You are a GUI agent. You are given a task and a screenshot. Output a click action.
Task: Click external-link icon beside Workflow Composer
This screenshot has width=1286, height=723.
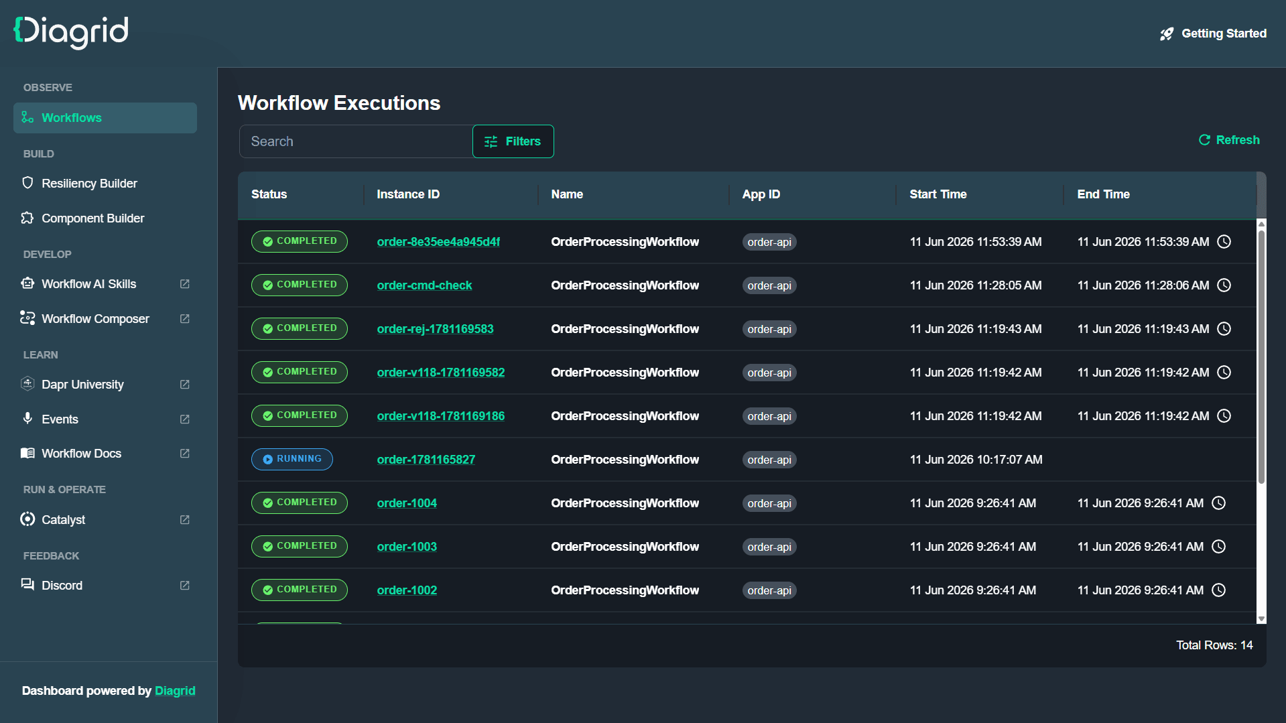185,319
